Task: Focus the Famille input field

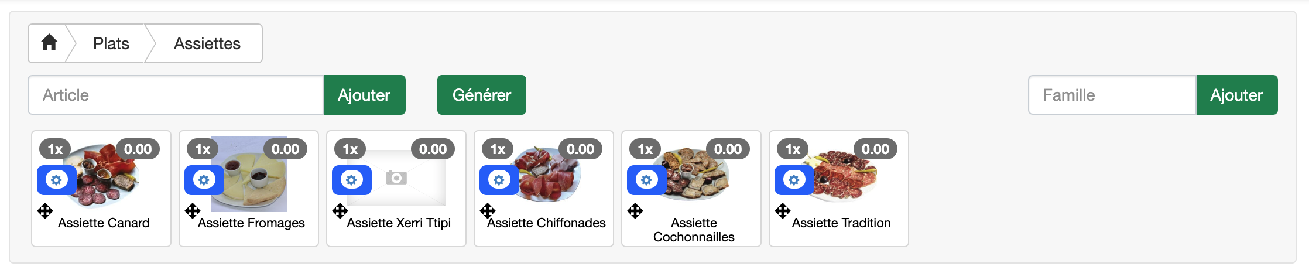Action: point(1112,95)
